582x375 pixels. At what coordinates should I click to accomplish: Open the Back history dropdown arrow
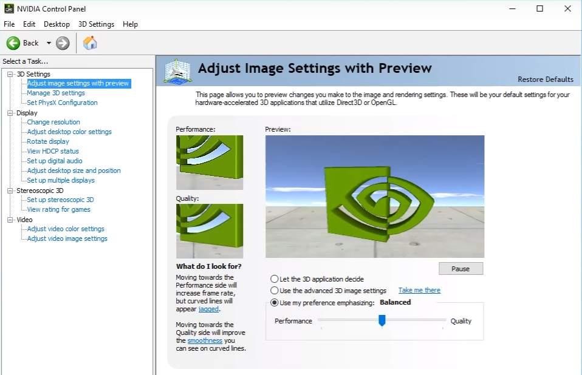(49, 43)
